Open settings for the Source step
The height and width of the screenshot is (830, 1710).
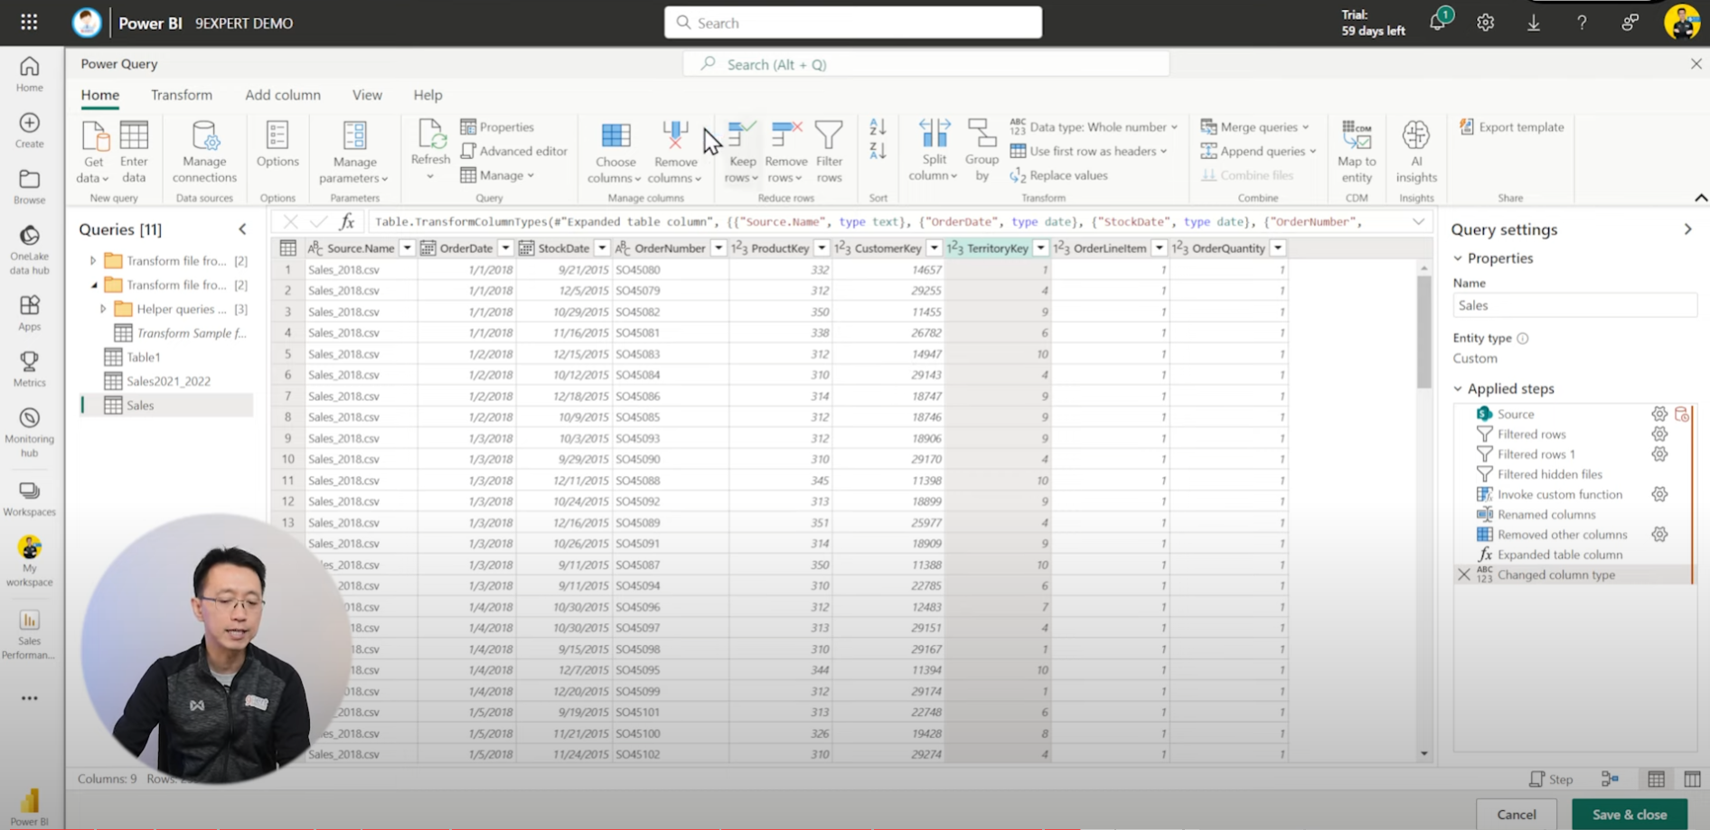[x=1659, y=413]
